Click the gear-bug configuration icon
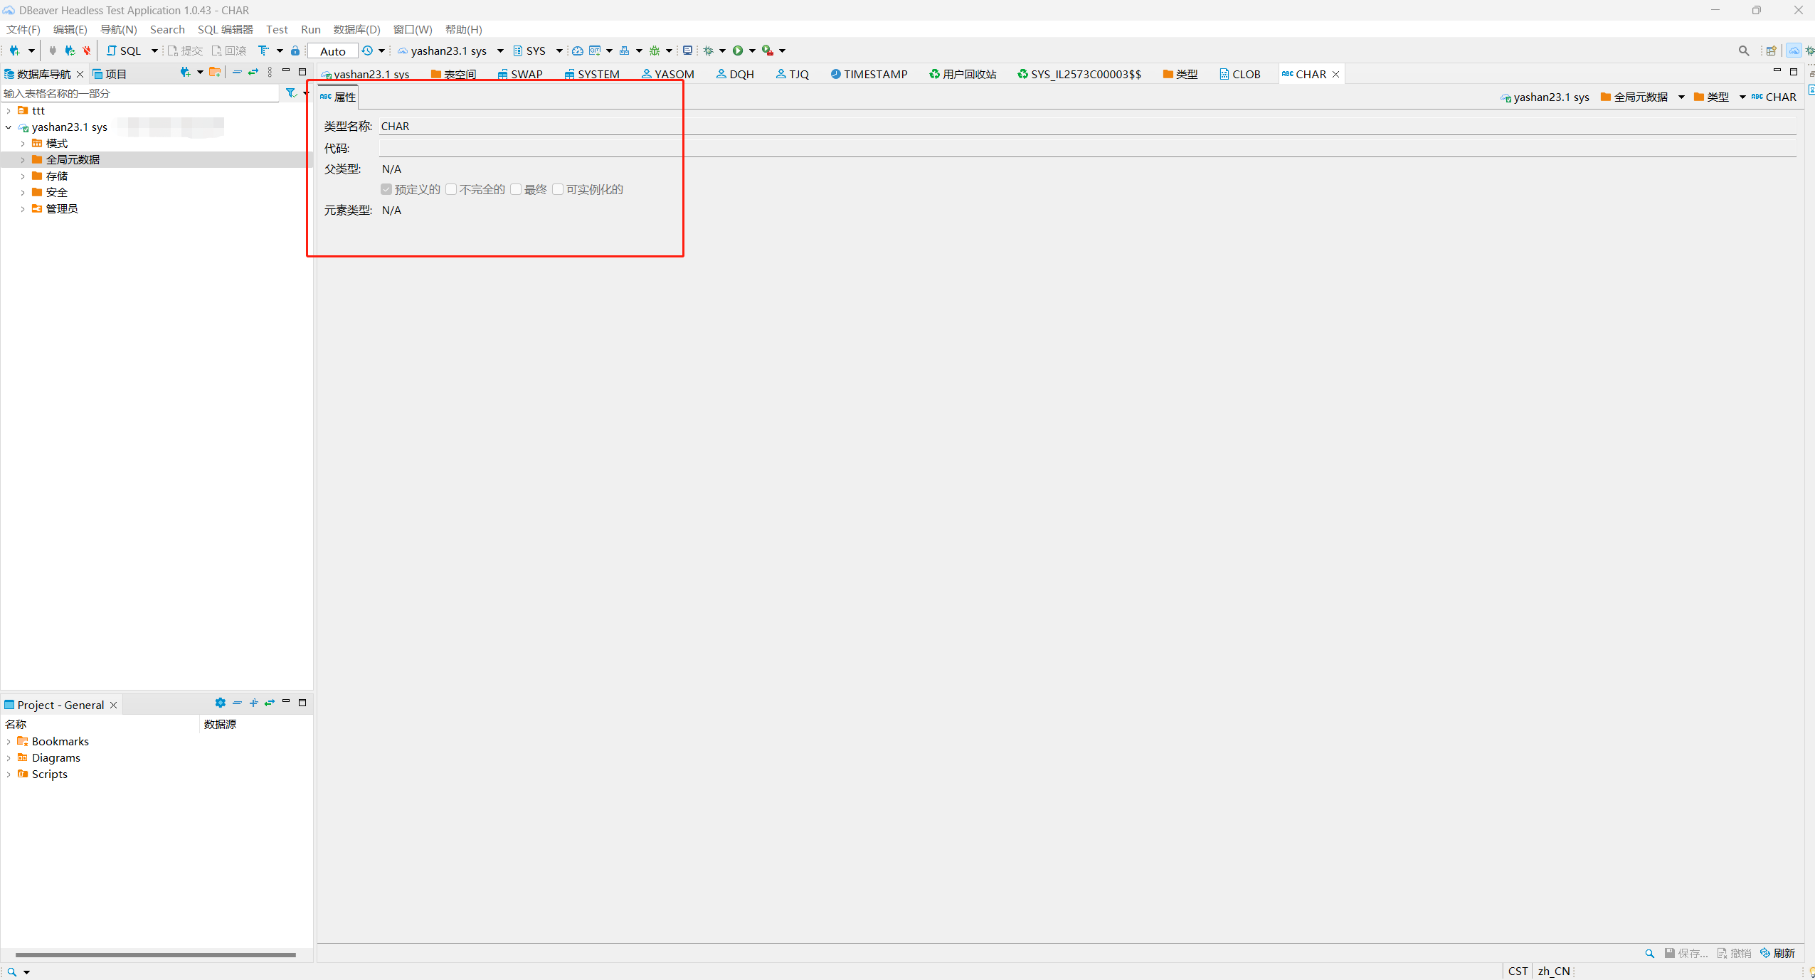Image resolution: width=1815 pixels, height=980 pixels. click(x=709, y=50)
